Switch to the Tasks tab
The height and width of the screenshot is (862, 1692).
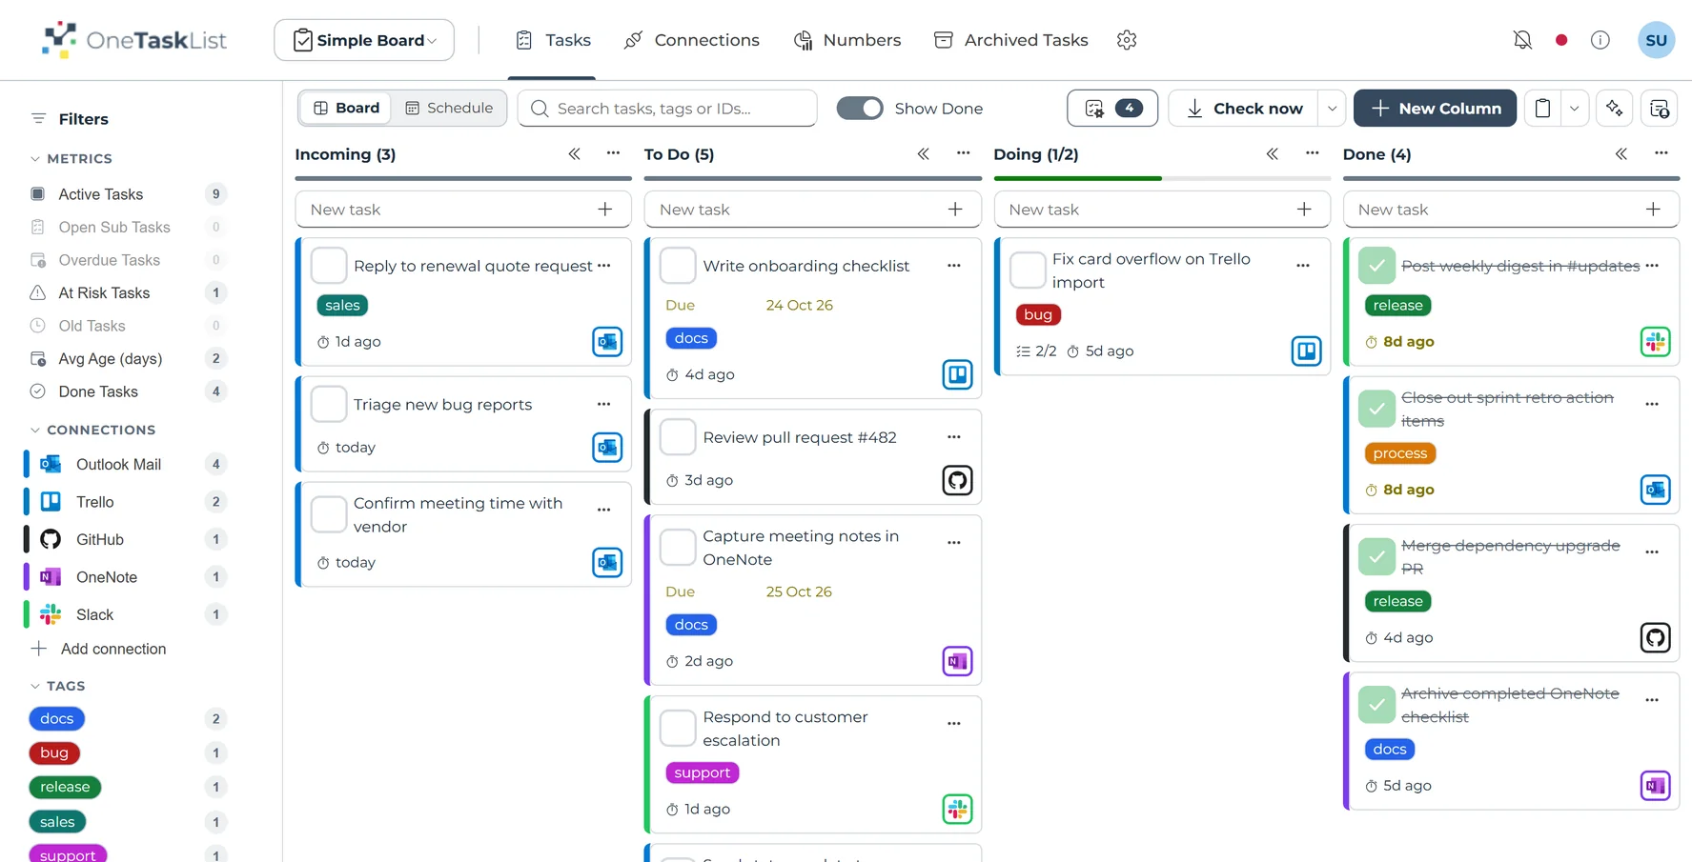(x=553, y=40)
